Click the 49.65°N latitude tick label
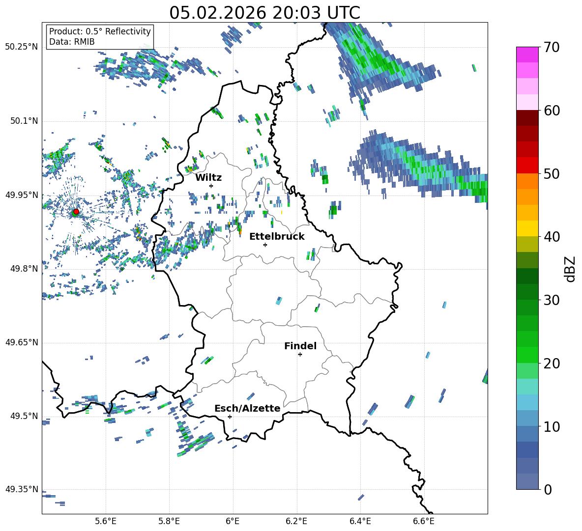 (x=21, y=342)
